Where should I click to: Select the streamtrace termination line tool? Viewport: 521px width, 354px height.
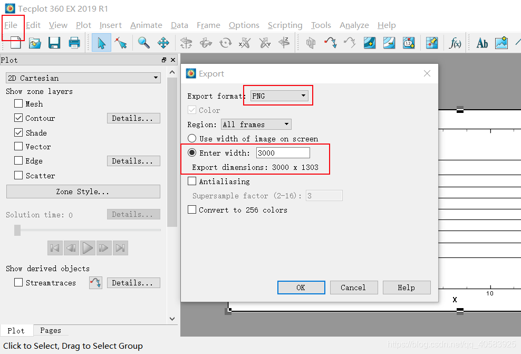350,43
